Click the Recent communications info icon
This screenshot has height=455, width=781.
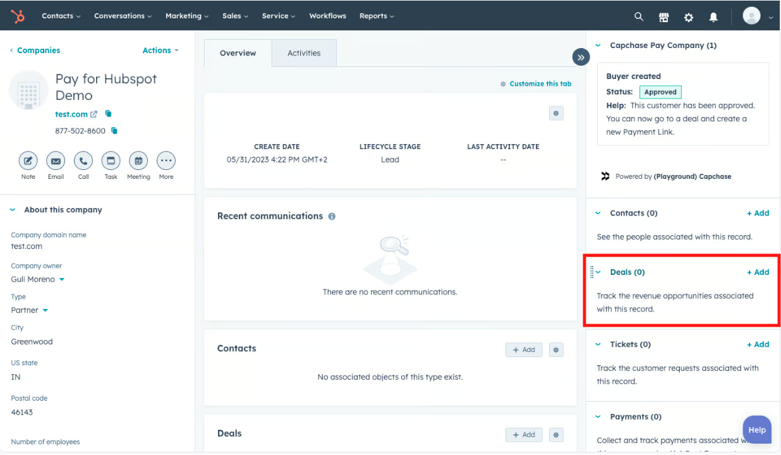[332, 216]
